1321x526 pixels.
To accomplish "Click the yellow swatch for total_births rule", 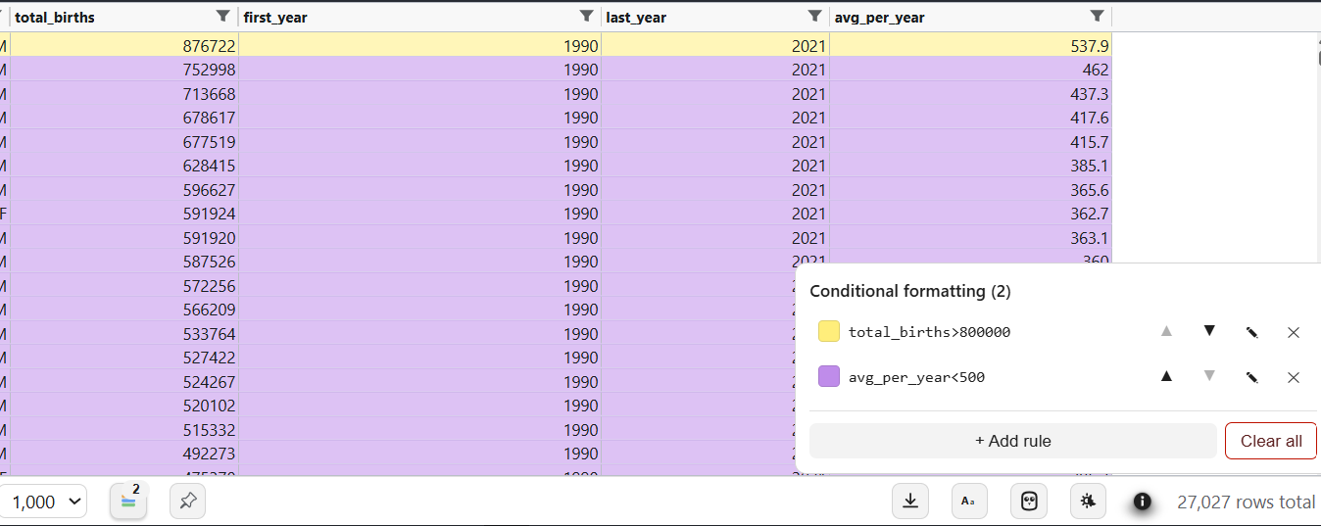I will [x=829, y=331].
